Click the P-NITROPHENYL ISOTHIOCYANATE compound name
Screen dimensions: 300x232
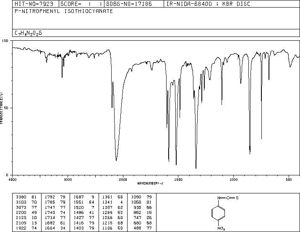(64, 11)
